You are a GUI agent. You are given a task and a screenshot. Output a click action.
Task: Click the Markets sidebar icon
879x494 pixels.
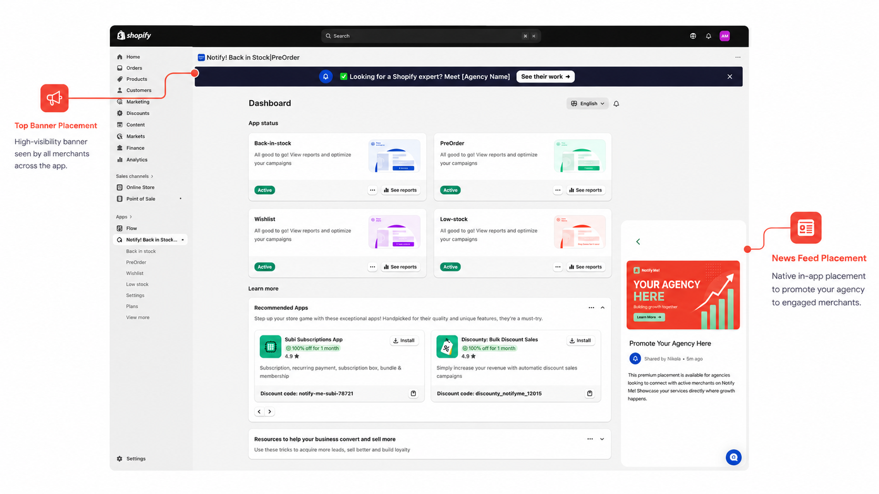tap(120, 136)
